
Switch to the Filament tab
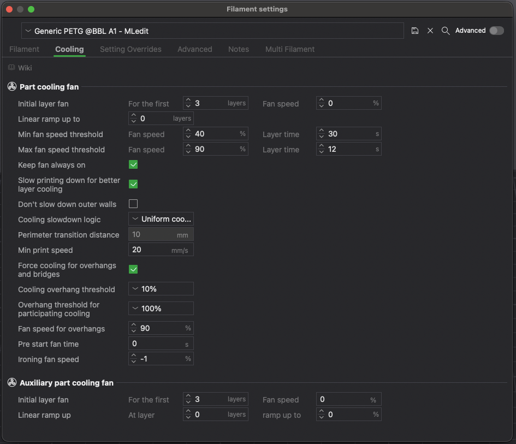tap(24, 49)
